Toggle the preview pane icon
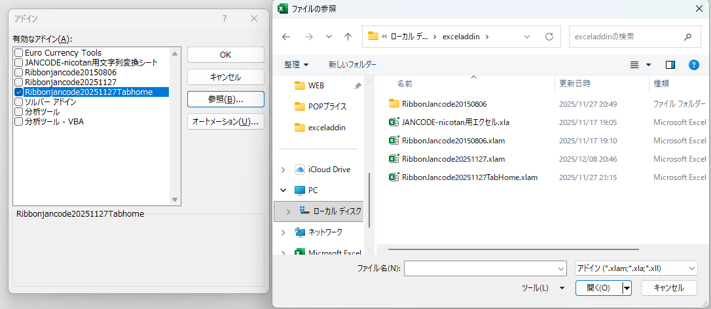 [670, 65]
